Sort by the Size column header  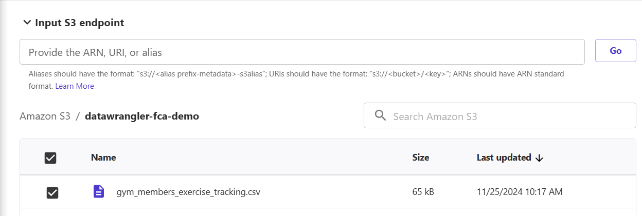[x=421, y=158]
